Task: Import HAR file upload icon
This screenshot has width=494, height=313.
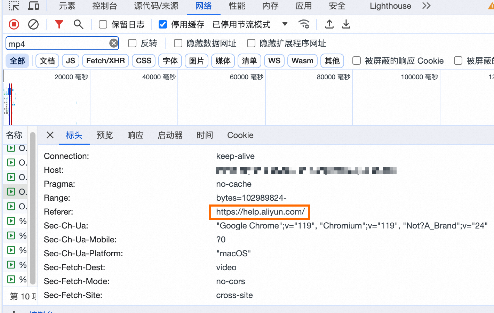Action: 329,24
